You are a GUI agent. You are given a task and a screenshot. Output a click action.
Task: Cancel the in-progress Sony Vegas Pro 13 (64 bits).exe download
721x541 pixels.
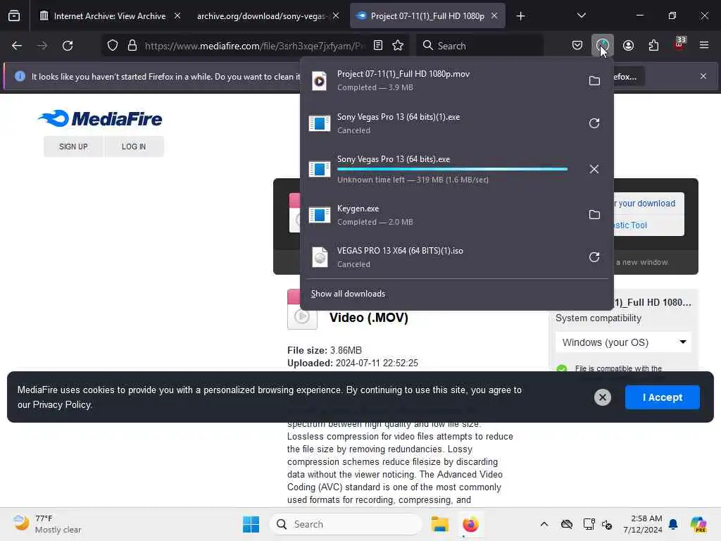[x=594, y=169]
